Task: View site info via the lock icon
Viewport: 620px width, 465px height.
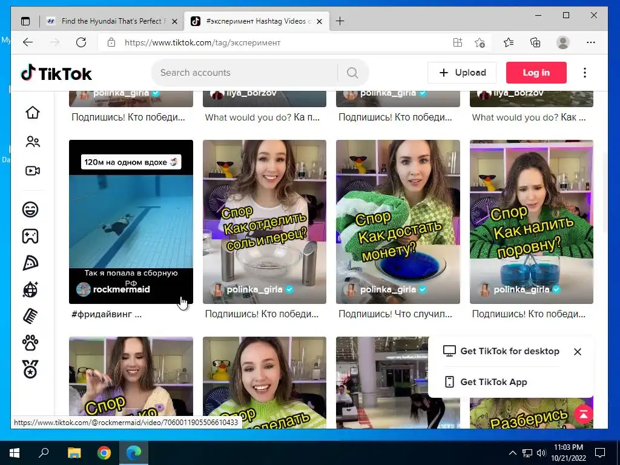Action: click(x=111, y=42)
